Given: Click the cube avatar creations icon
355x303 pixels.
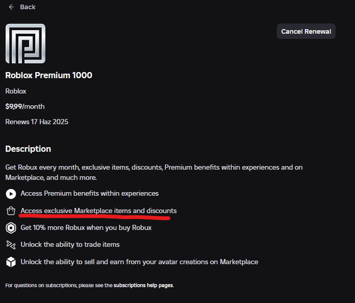Looking at the screenshot, I should pos(11,262).
